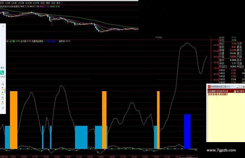Open the 更多 link in sidebar

click(x=2, y=68)
